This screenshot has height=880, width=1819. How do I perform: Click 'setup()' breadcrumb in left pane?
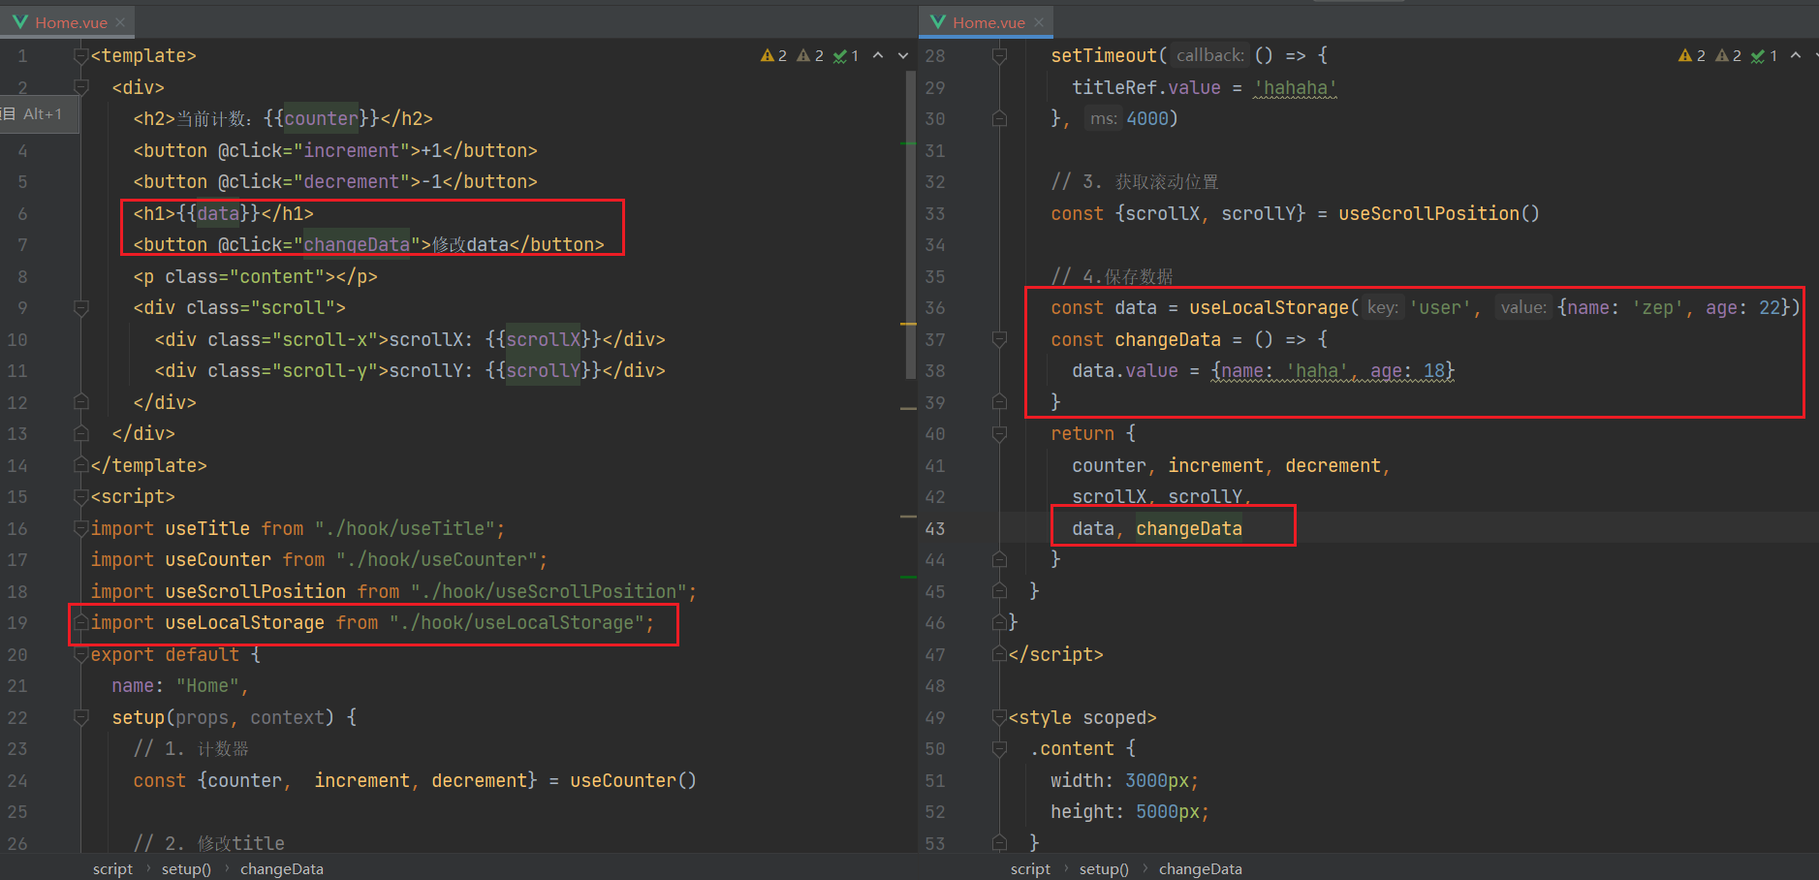tap(186, 869)
